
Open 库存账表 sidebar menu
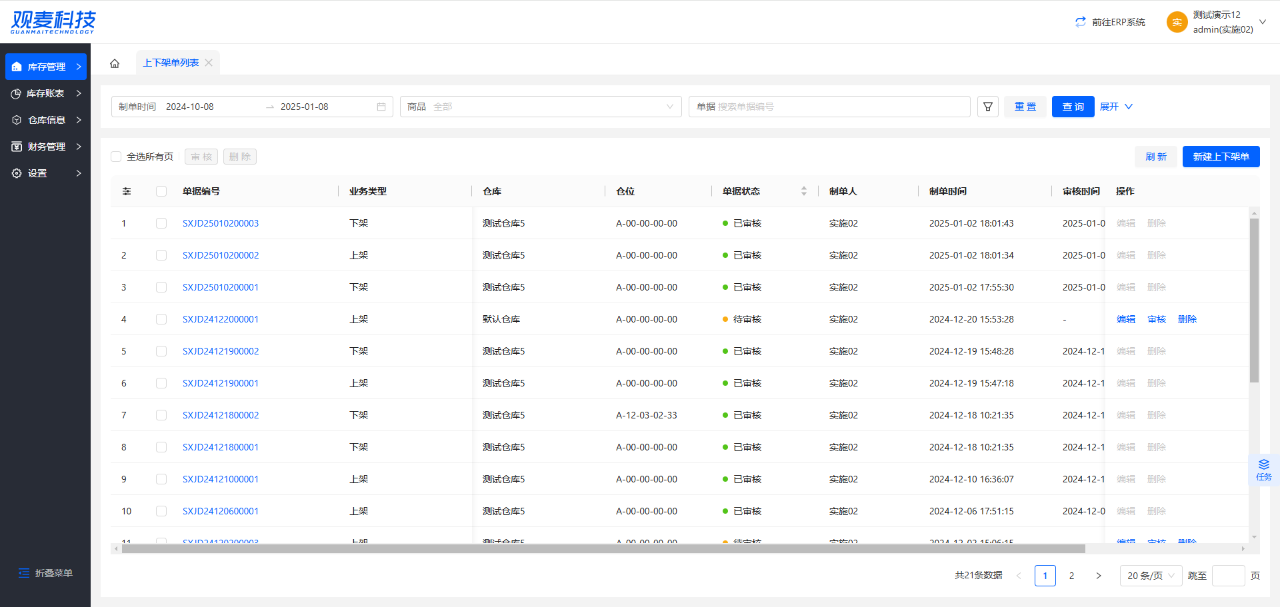click(x=45, y=93)
